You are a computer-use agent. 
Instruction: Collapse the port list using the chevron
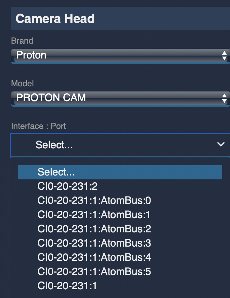[x=221, y=144]
